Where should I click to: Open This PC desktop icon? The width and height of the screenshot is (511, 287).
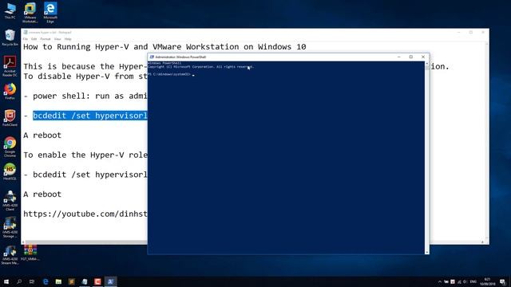pos(10,10)
